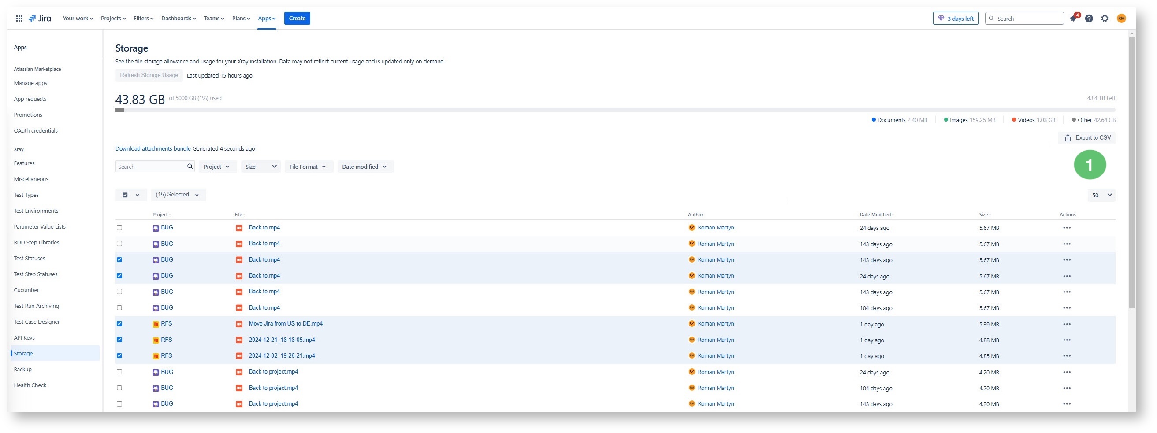
Task: Open the Projects menu
Action: point(113,19)
